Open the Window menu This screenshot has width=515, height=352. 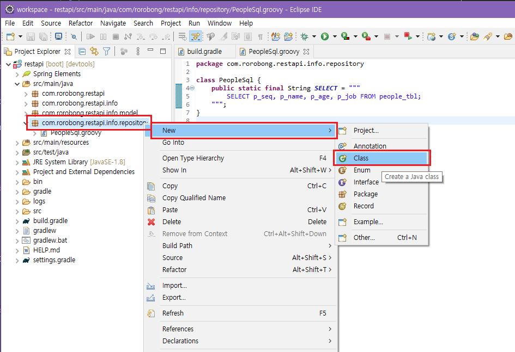pos(220,23)
